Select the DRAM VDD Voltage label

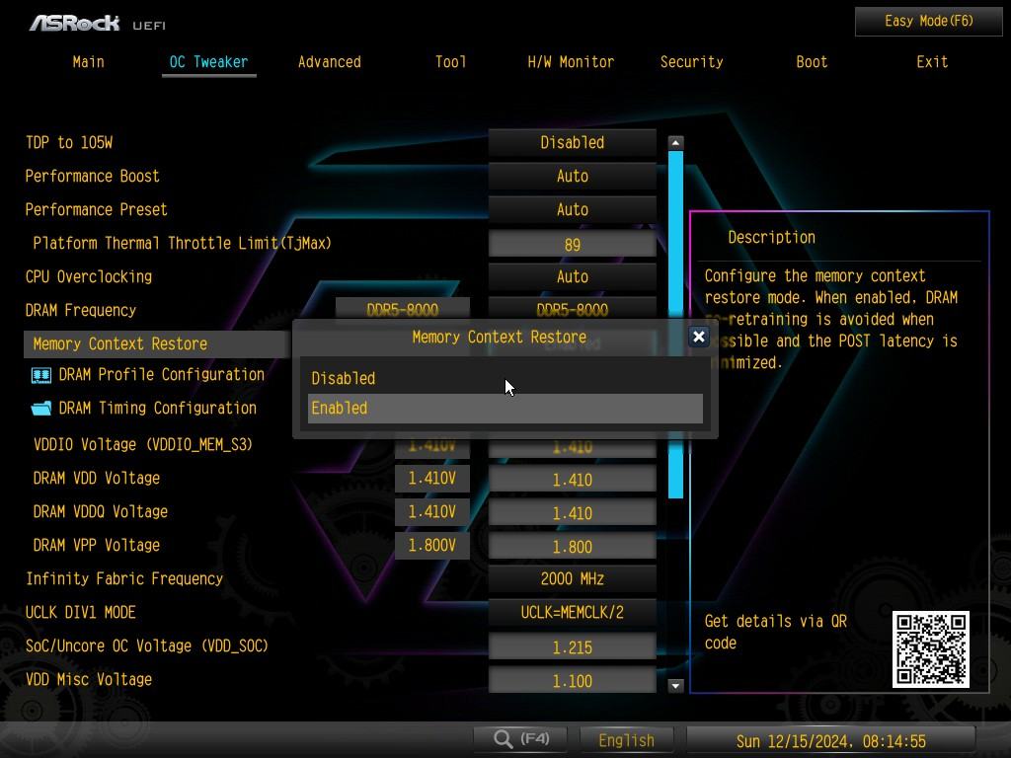97,478
